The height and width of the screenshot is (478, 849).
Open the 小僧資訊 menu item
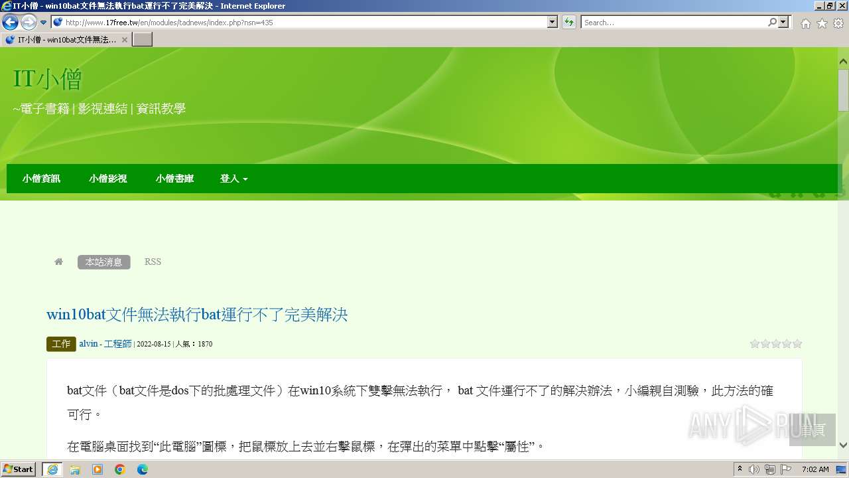click(x=41, y=179)
